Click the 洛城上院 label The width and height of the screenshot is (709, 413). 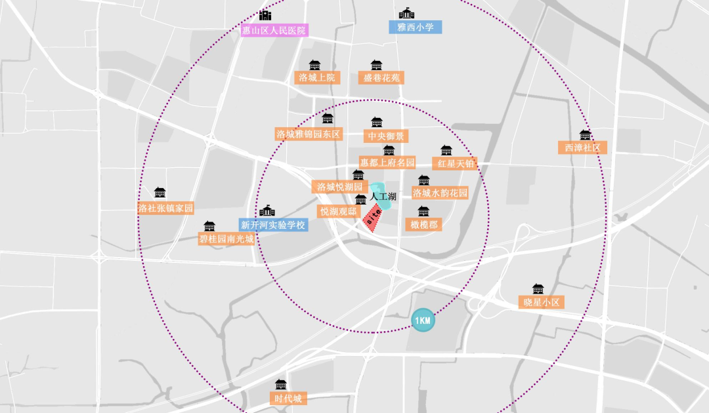[x=317, y=77]
